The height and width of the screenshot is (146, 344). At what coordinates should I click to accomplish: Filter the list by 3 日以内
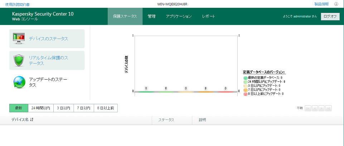point(64,108)
